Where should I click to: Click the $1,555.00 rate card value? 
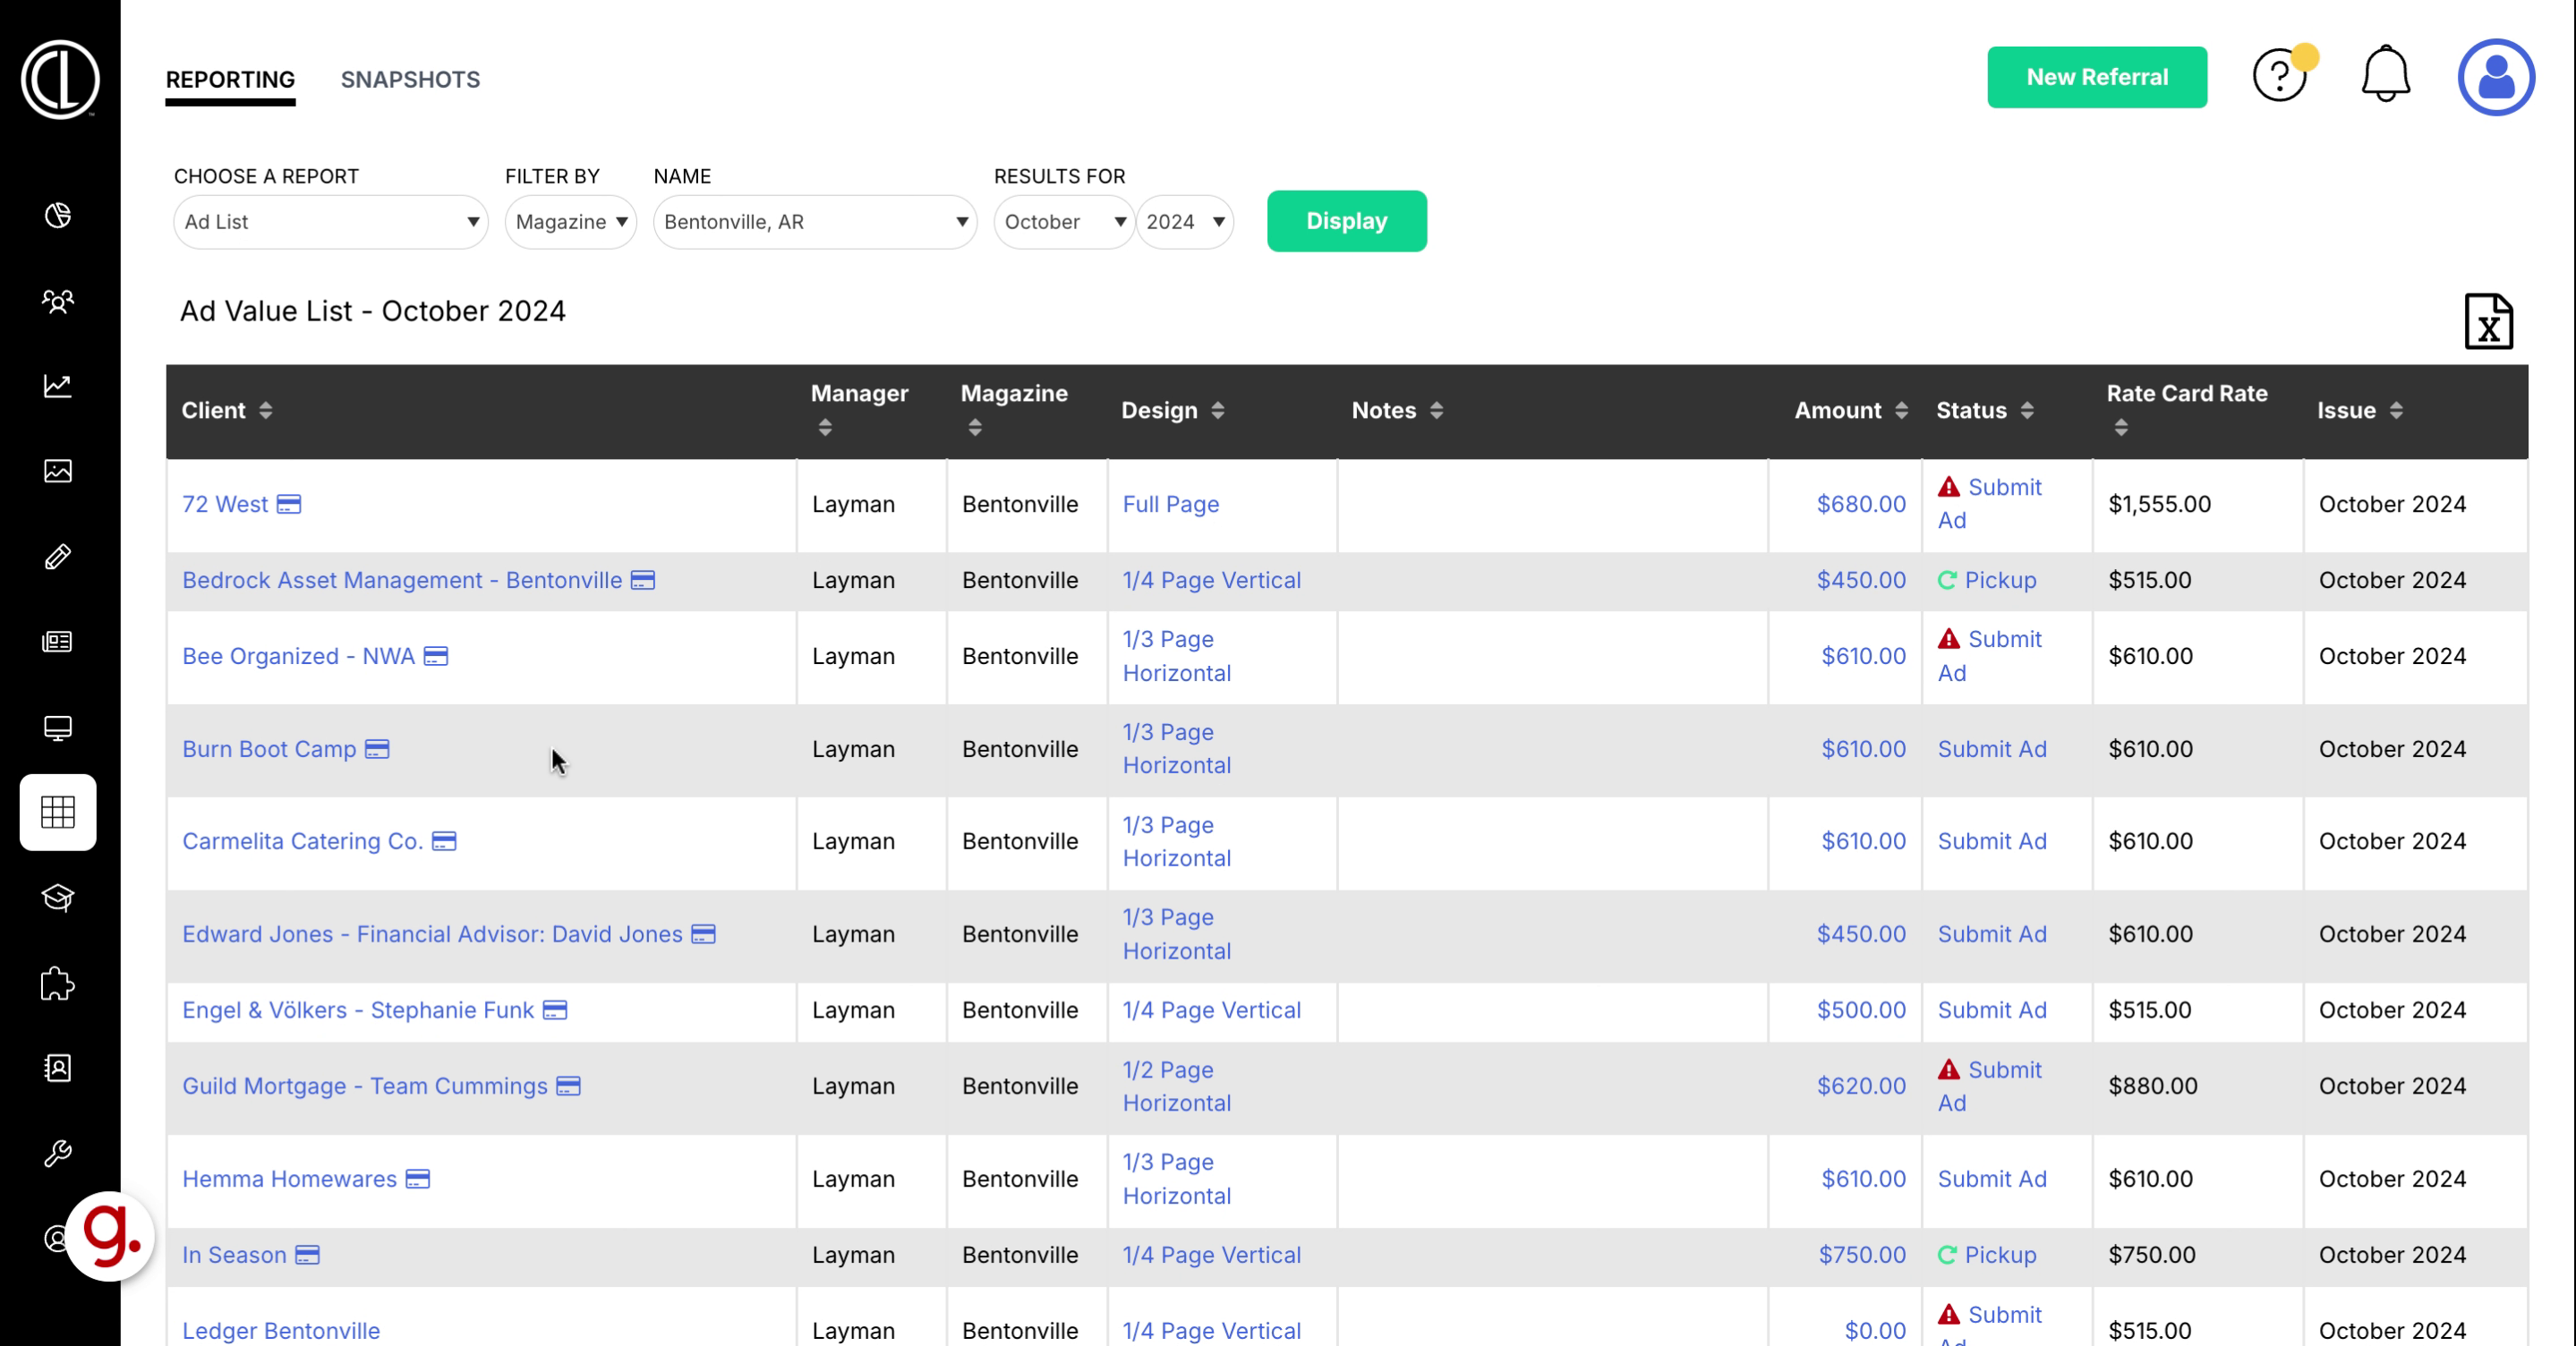click(x=2159, y=504)
